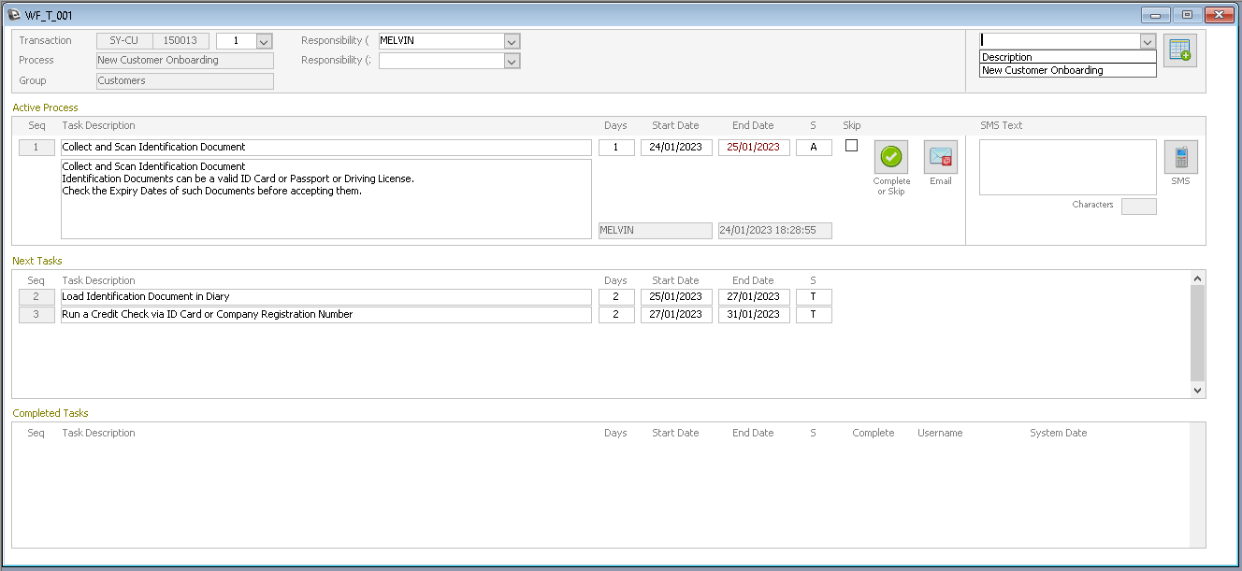Click the add process table icon
The width and height of the screenshot is (1242, 571).
1180,50
